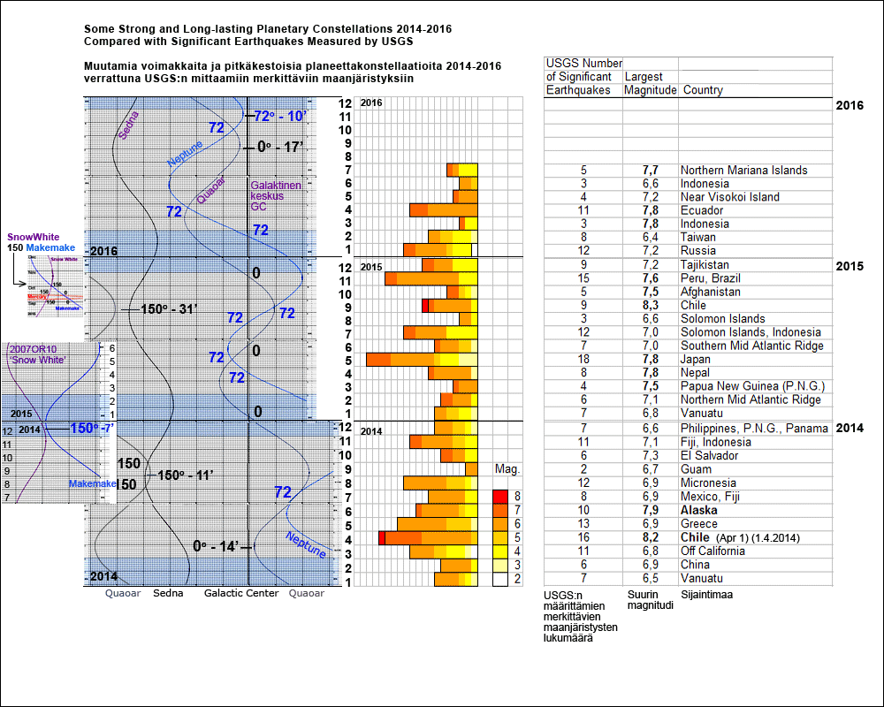Select the white magnitude 2 legend swatch

tap(500, 580)
